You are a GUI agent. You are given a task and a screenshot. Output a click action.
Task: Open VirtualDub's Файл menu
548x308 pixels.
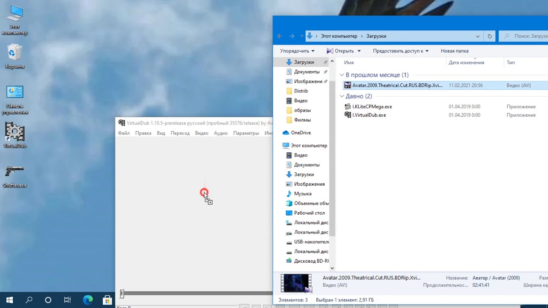pos(124,133)
